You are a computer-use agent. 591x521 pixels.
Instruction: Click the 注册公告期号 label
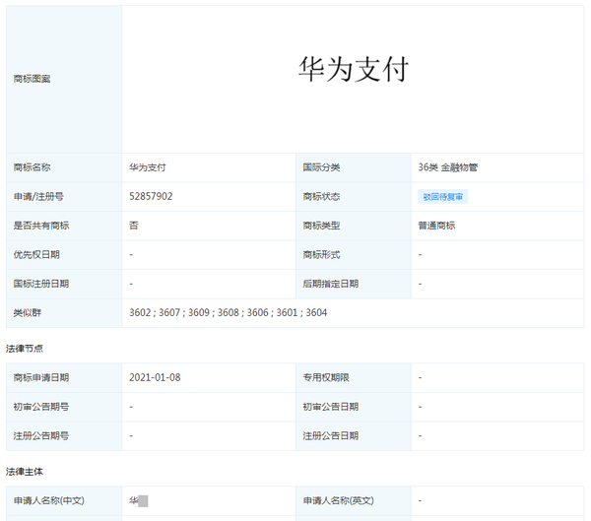(41, 435)
